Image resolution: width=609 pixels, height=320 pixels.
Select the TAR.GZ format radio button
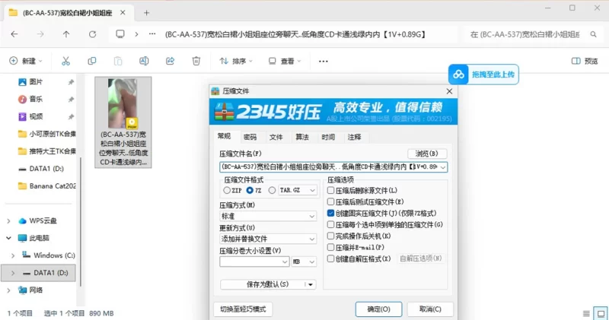click(x=273, y=191)
